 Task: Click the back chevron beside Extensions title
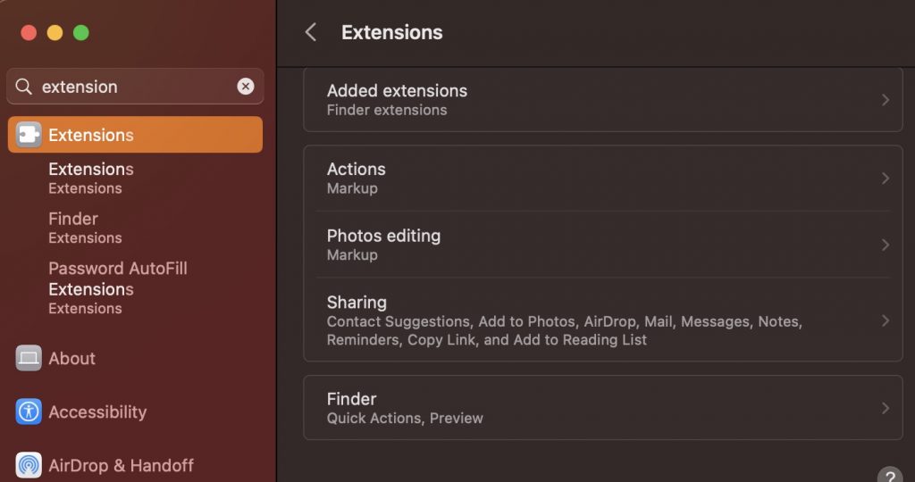(311, 32)
